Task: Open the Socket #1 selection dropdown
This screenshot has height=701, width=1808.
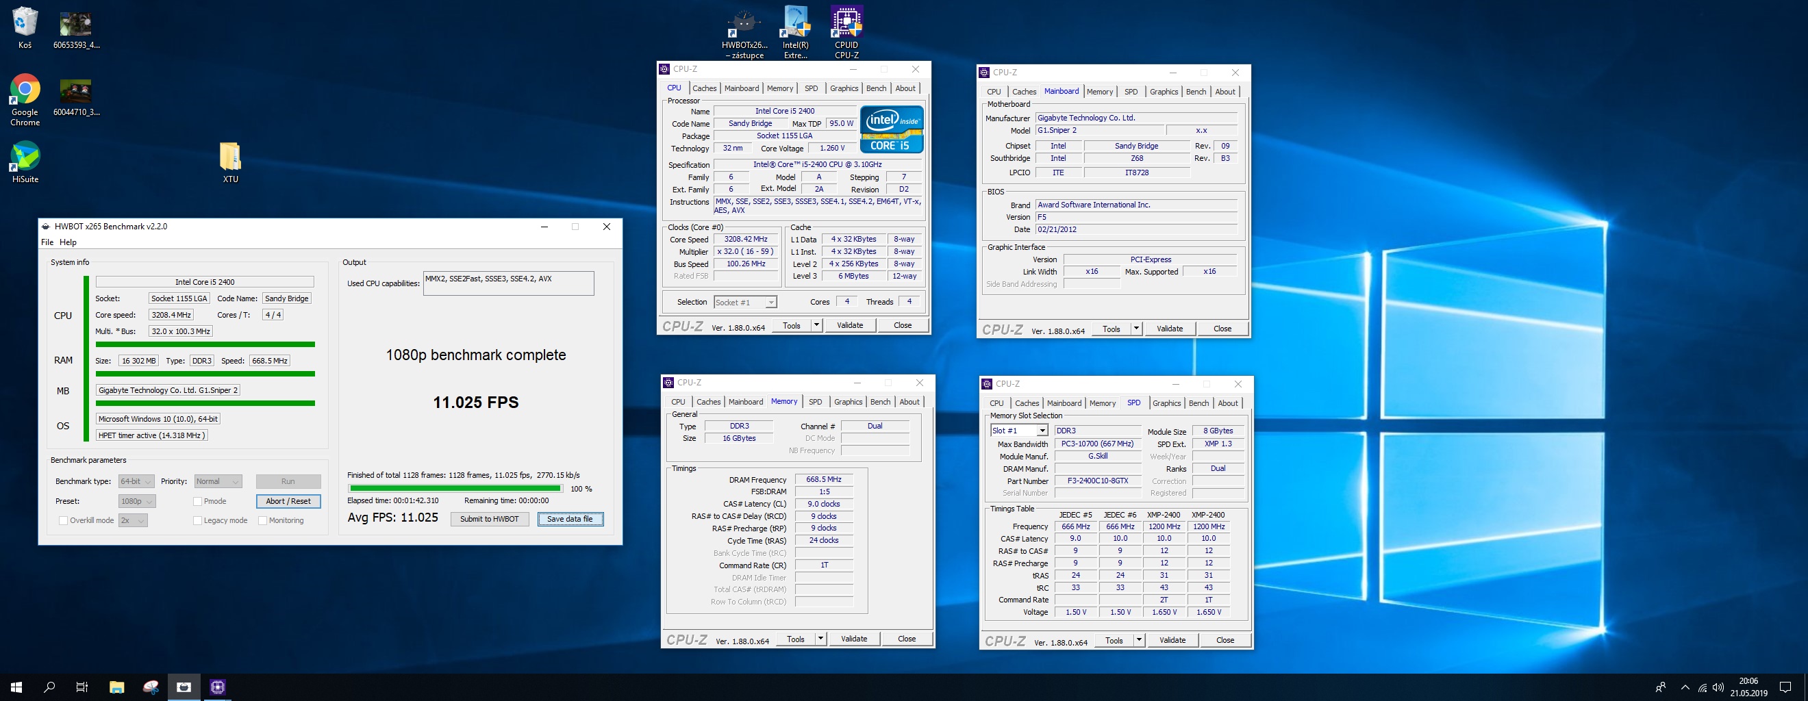Action: 744,303
